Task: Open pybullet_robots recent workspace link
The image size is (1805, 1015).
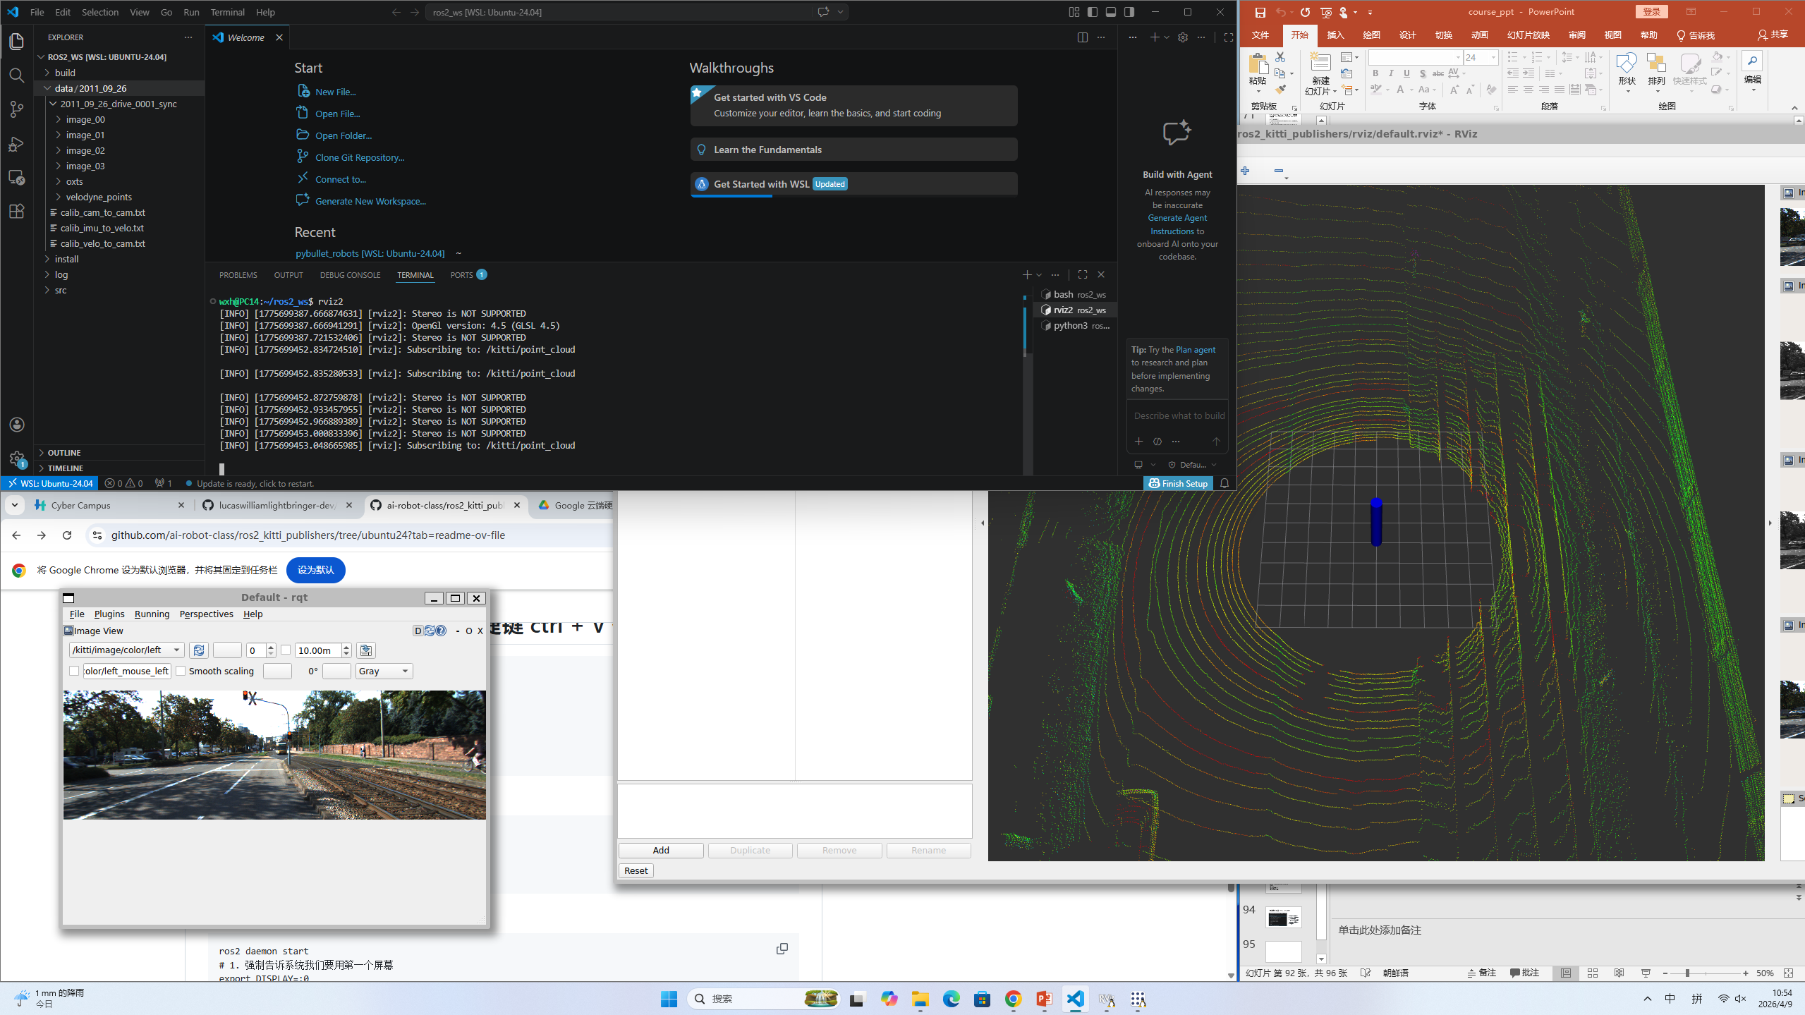Action: (370, 253)
